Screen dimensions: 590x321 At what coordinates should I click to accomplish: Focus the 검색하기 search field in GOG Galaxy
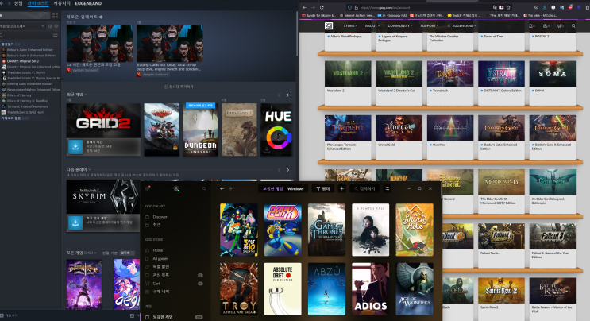tap(364, 188)
